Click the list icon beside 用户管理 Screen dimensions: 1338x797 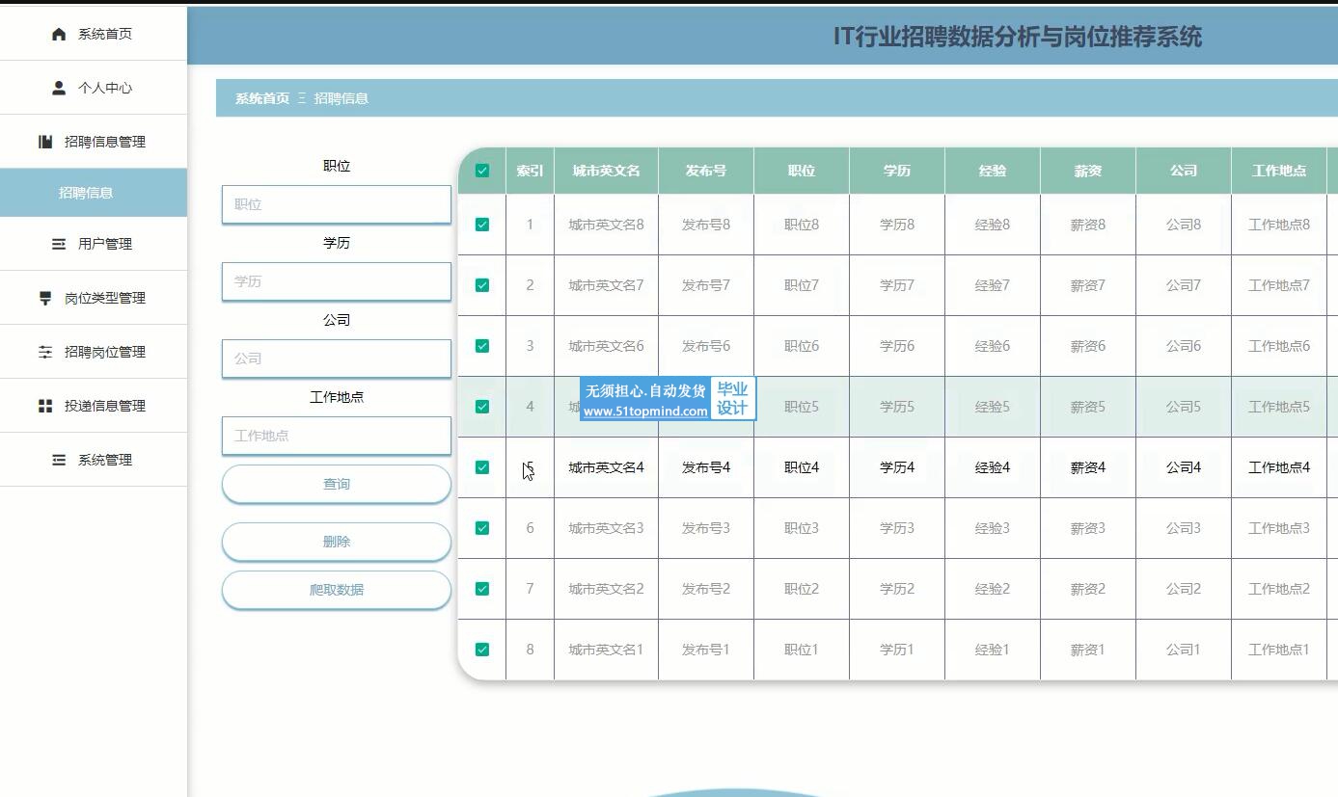(x=59, y=244)
